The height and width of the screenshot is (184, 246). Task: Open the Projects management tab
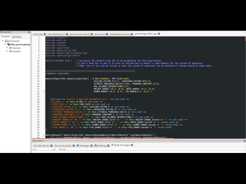[x=6, y=36]
